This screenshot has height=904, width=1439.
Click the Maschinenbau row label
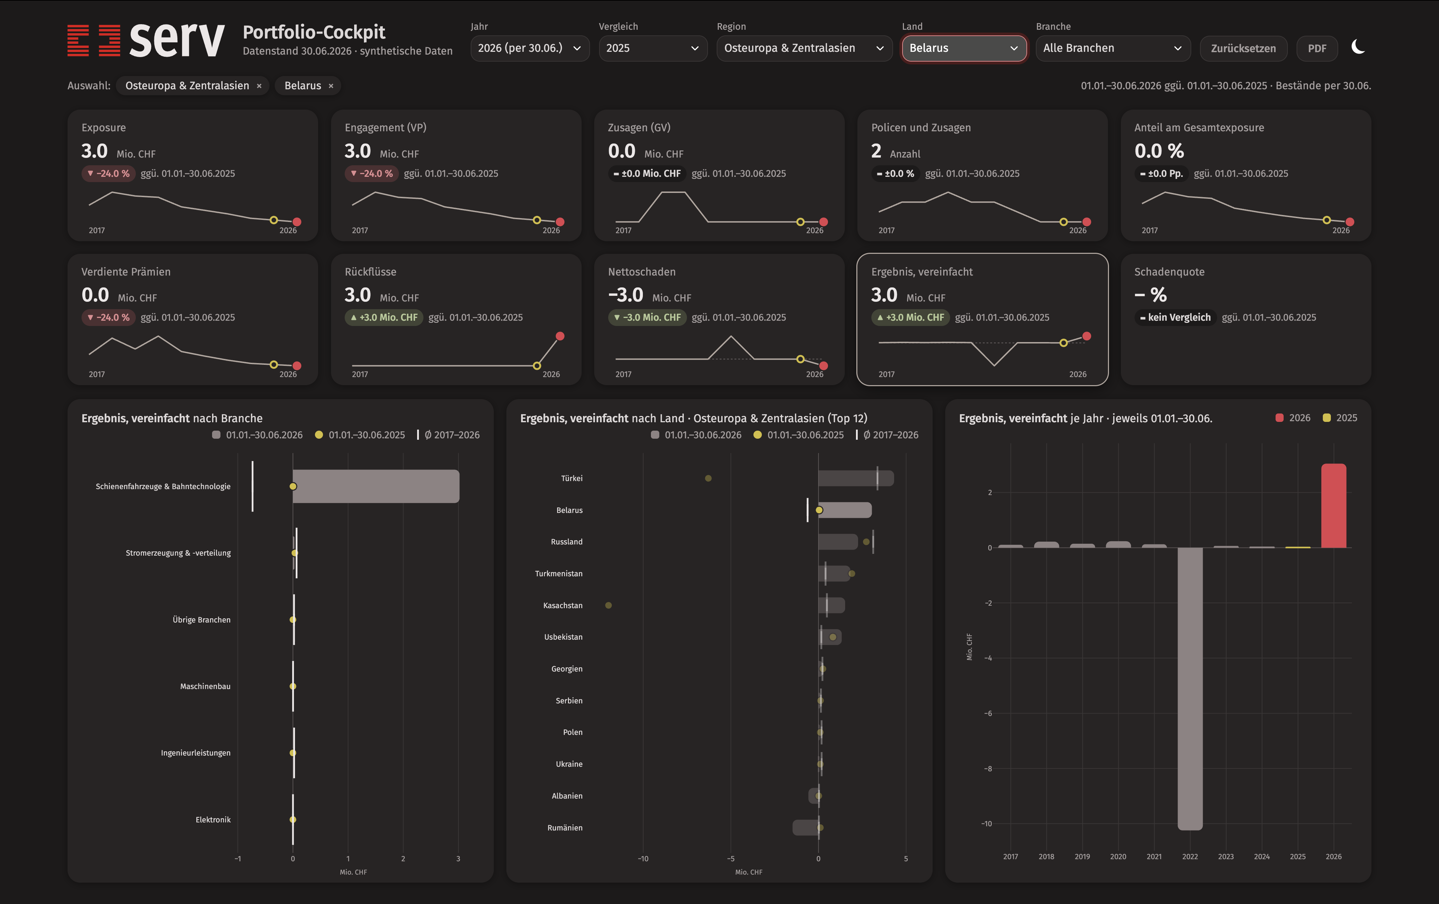[205, 686]
